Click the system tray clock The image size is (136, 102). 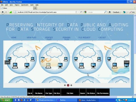(x=131, y=100)
